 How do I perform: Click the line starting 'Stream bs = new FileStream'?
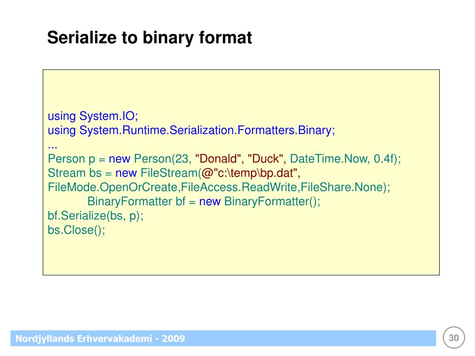(174, 173)
